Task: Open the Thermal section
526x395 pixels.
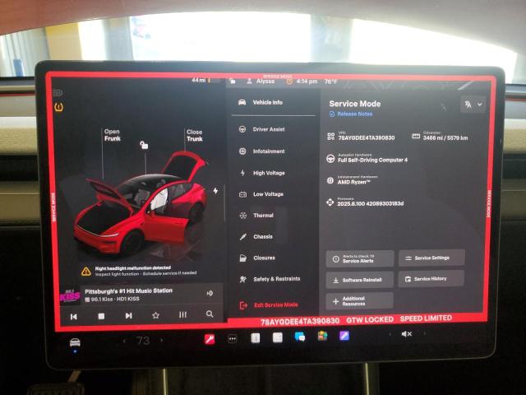Action: (256, 215)
